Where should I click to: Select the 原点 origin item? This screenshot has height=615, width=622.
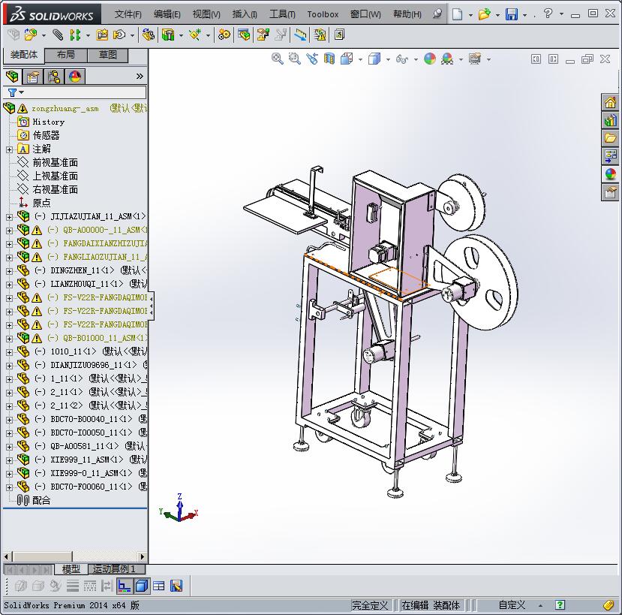[42, 203]
